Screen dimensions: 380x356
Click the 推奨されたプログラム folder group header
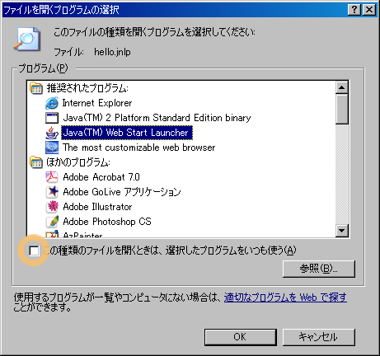78,88
